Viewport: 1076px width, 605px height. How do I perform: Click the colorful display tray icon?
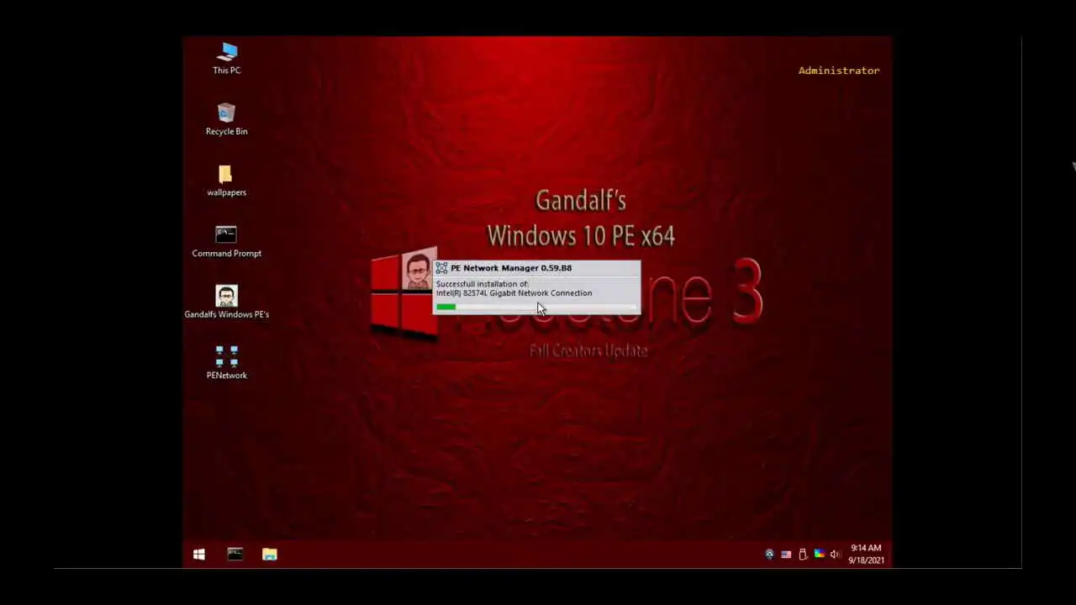tap(819, 555)
